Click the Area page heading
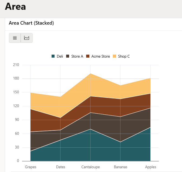 click(15, 6)
